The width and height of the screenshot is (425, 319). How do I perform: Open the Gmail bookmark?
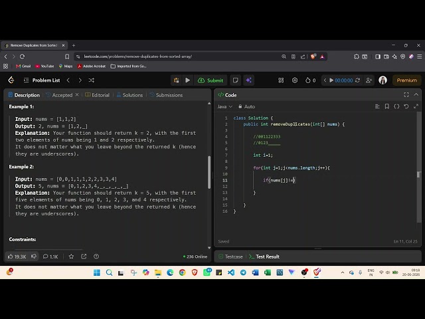tap(23, 66)
